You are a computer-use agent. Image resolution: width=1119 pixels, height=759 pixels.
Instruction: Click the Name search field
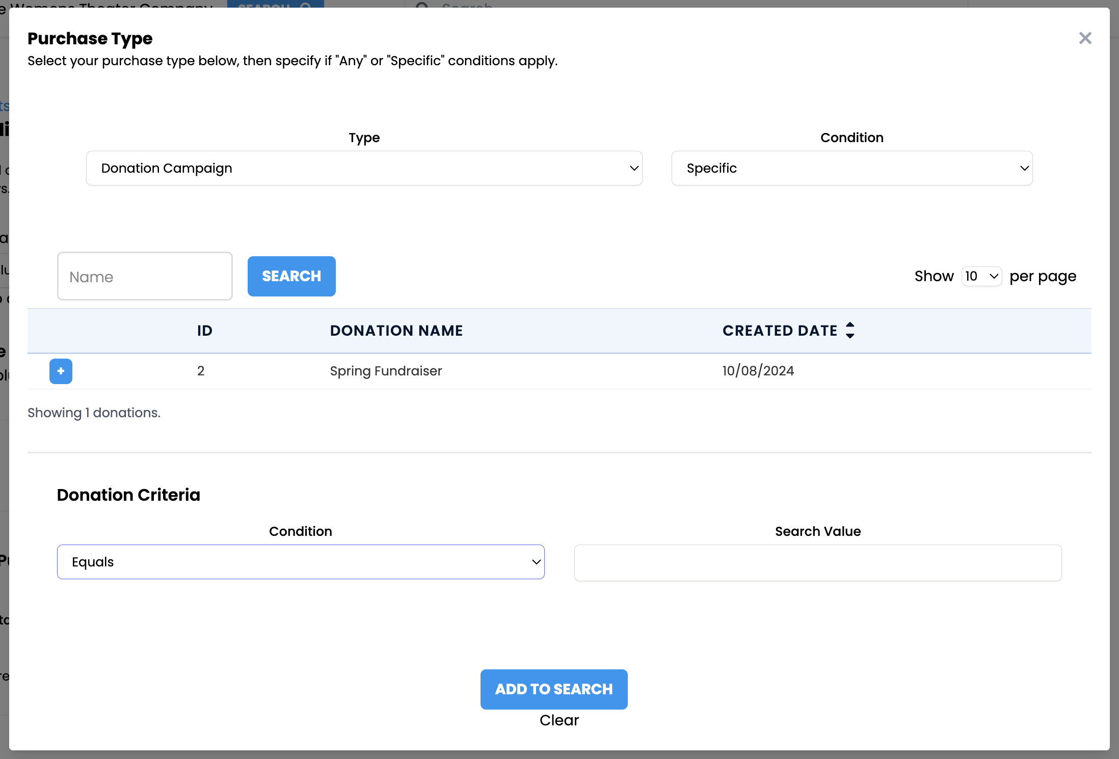pos(145,277)
